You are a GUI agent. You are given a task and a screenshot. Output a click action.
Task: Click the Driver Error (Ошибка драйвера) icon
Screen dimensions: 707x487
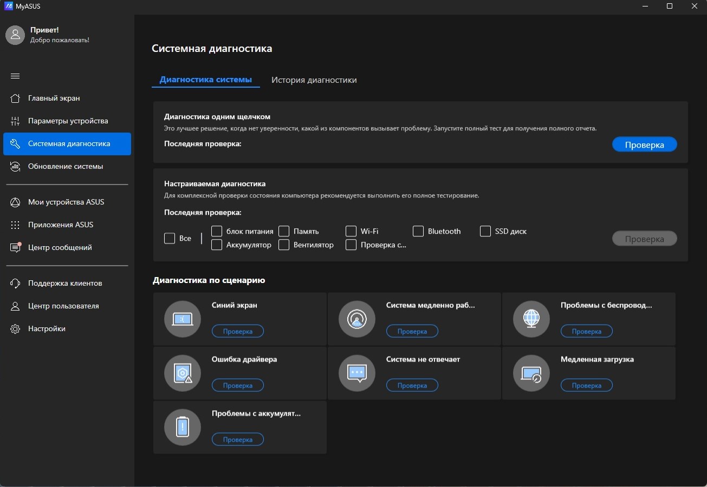point(183,373)
